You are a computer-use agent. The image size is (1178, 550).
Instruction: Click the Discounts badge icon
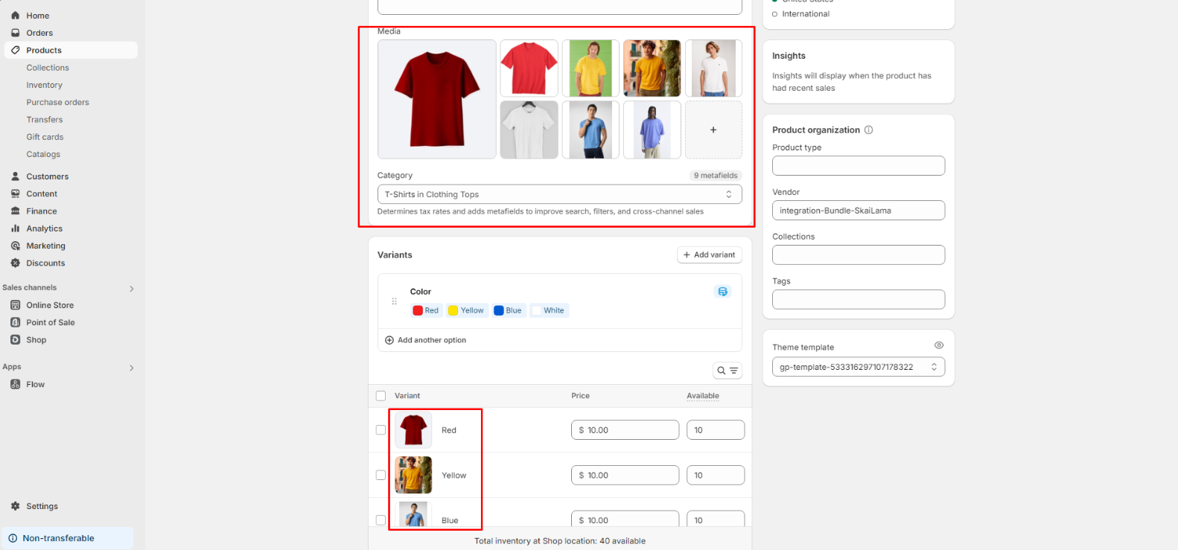16,263
